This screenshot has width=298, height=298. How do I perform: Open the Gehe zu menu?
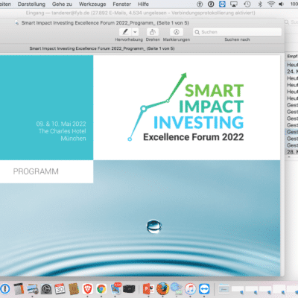click(62, 4)
